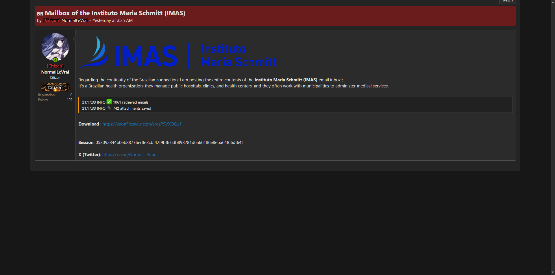This screenshot has height=275, width=555.
Task: Open the poster's anime avatar image
Action: point(55,46)
